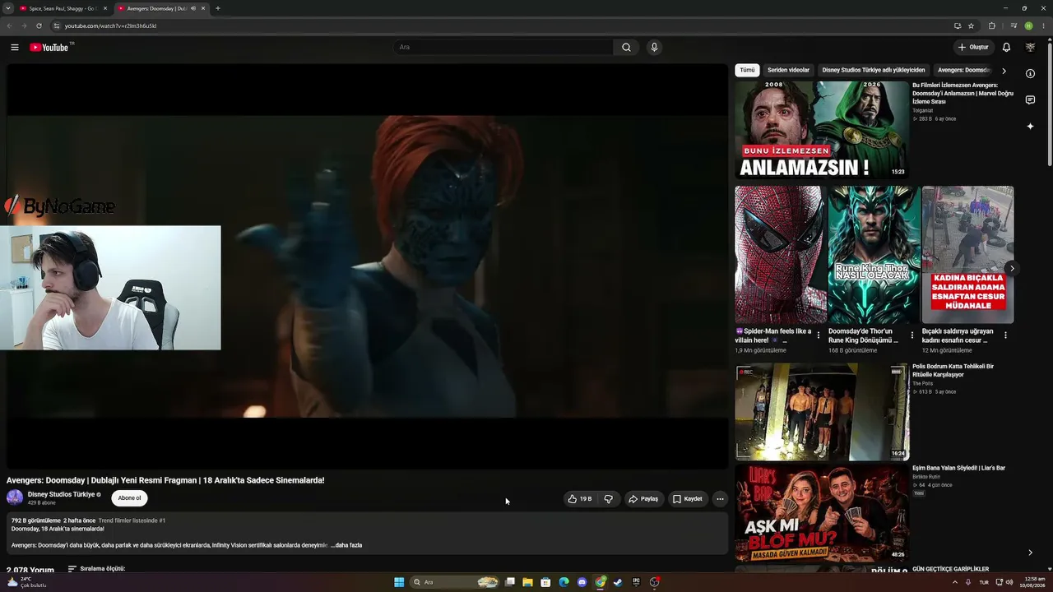
Task: Select Seriden videolar filter chip
Action: click(x=788, y=70)
